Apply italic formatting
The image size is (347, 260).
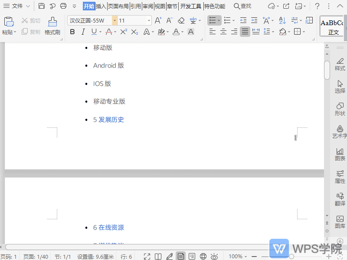pyautogui.click(x=83, y=32)
